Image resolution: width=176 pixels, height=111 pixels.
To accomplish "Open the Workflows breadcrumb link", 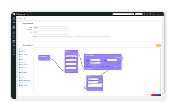I will (x=20, y=19).
